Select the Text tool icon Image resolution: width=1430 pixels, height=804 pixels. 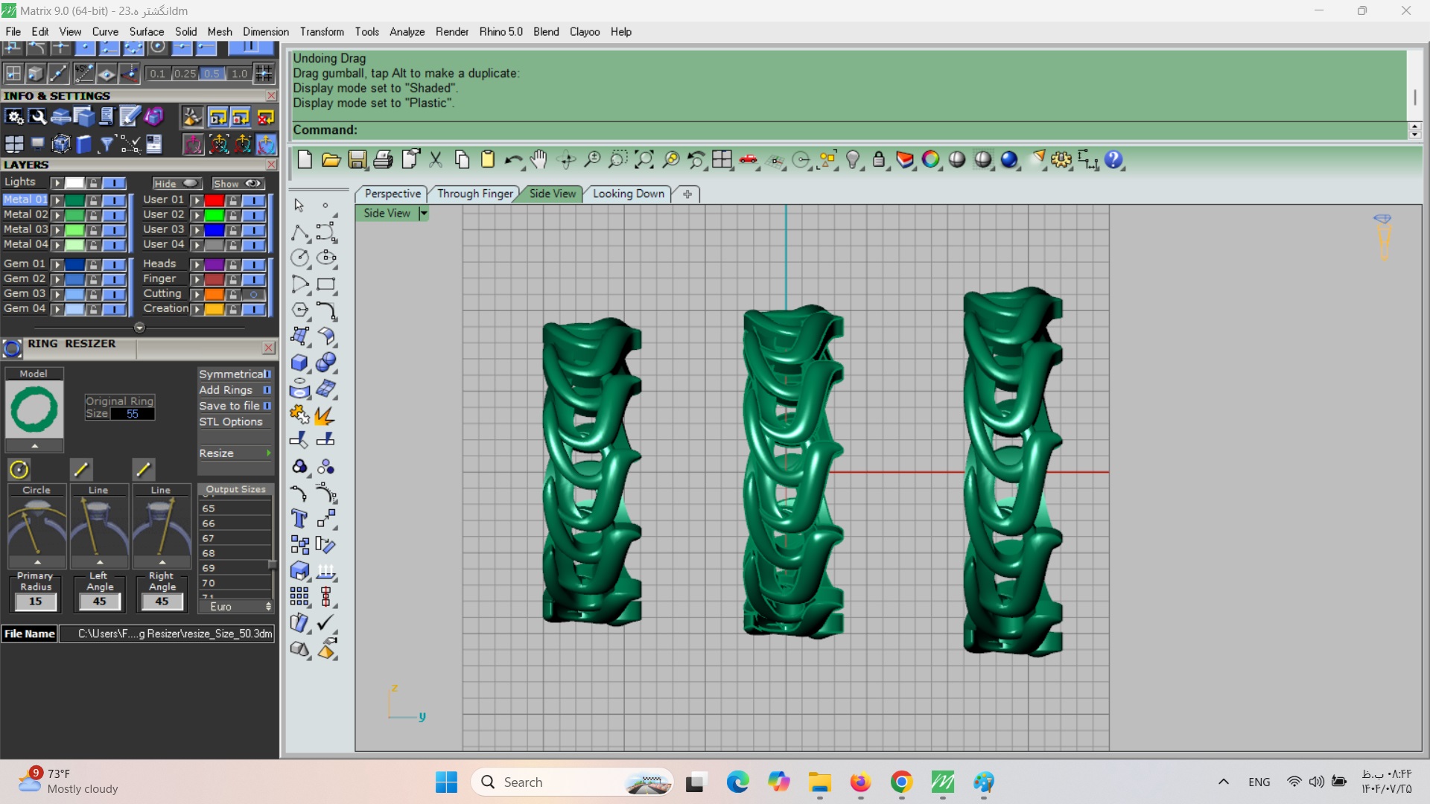(299, 519)
